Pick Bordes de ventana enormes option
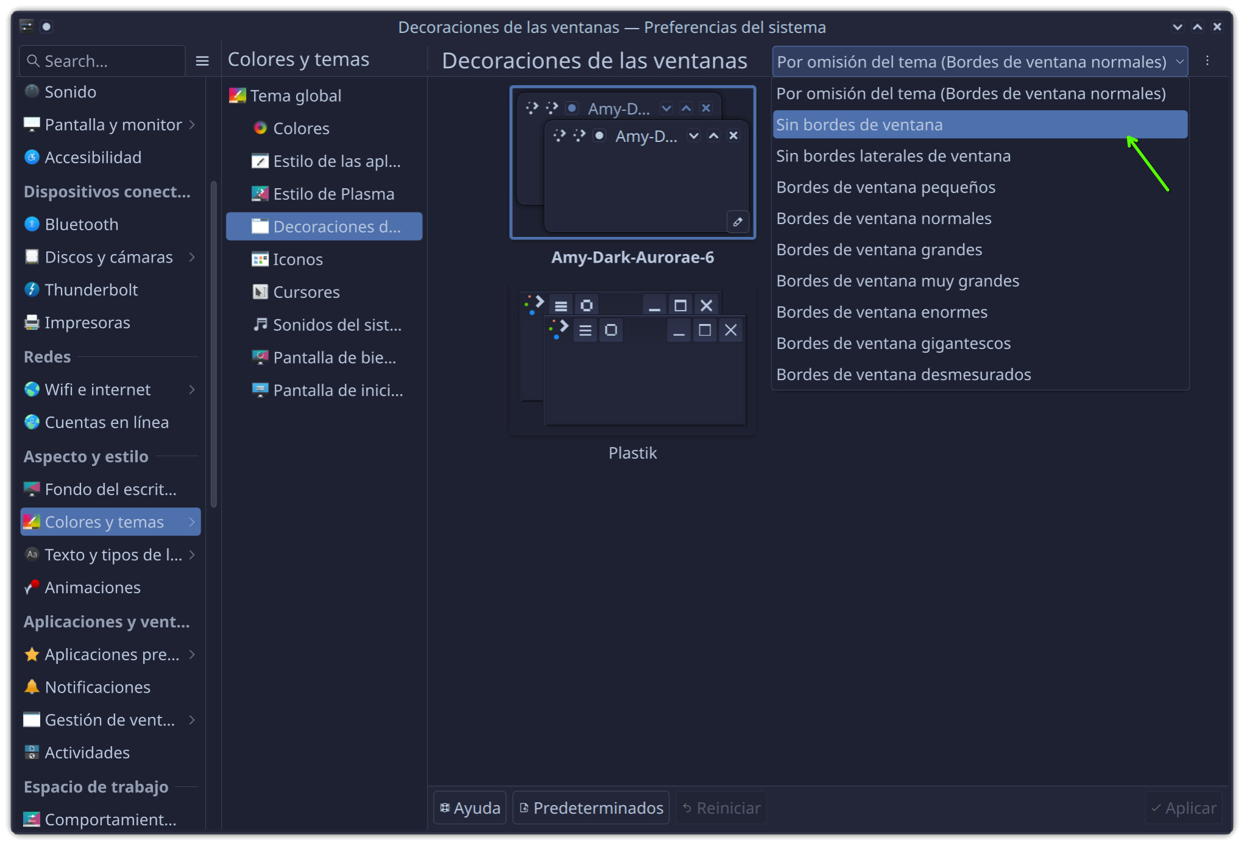Image resolution: width=1244 pixels, height=846 pixels. coord(881,312)
